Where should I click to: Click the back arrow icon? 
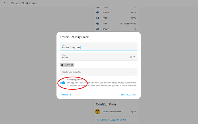(5, 3)
